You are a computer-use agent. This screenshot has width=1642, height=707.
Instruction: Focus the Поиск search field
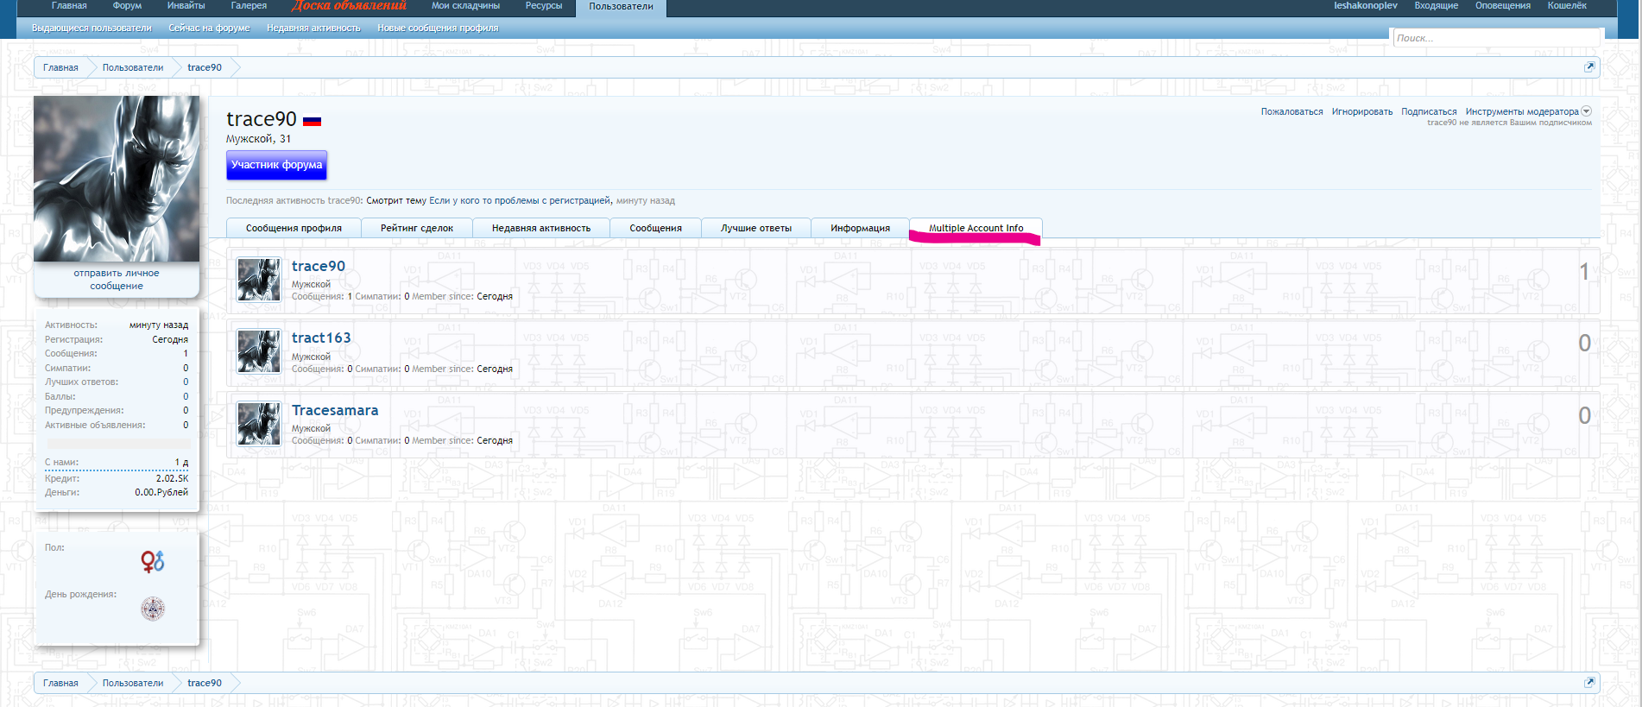[1495, 38]
